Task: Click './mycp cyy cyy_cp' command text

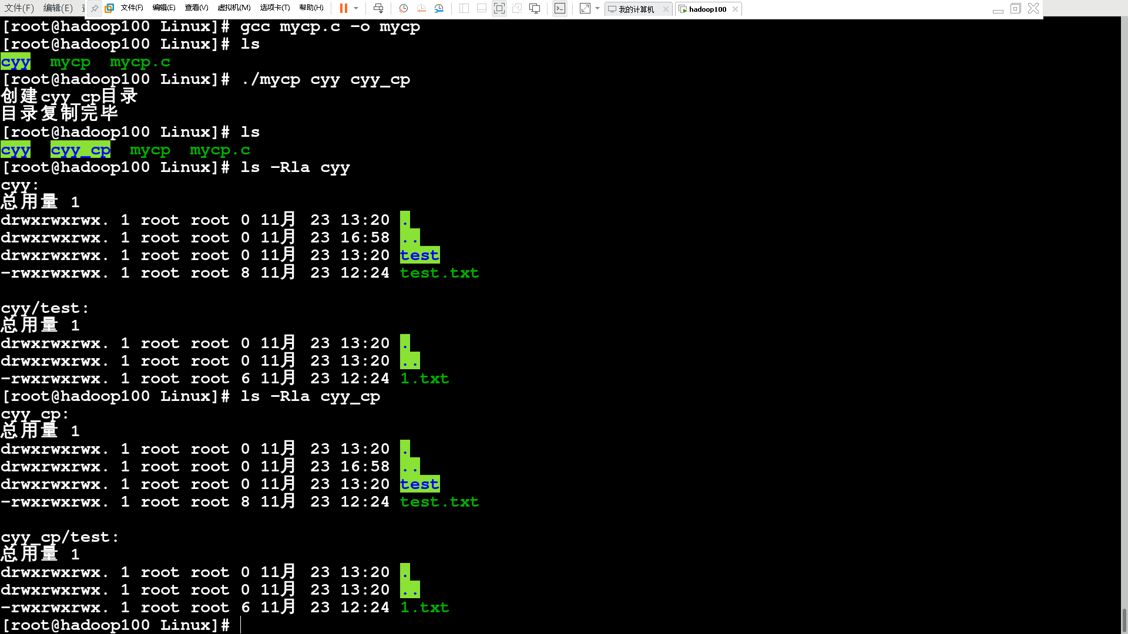Action: (x=325, y=79)
